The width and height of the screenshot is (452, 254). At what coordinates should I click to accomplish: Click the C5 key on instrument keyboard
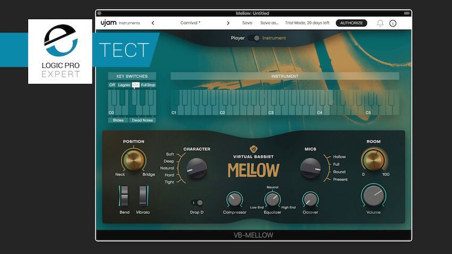368,111
